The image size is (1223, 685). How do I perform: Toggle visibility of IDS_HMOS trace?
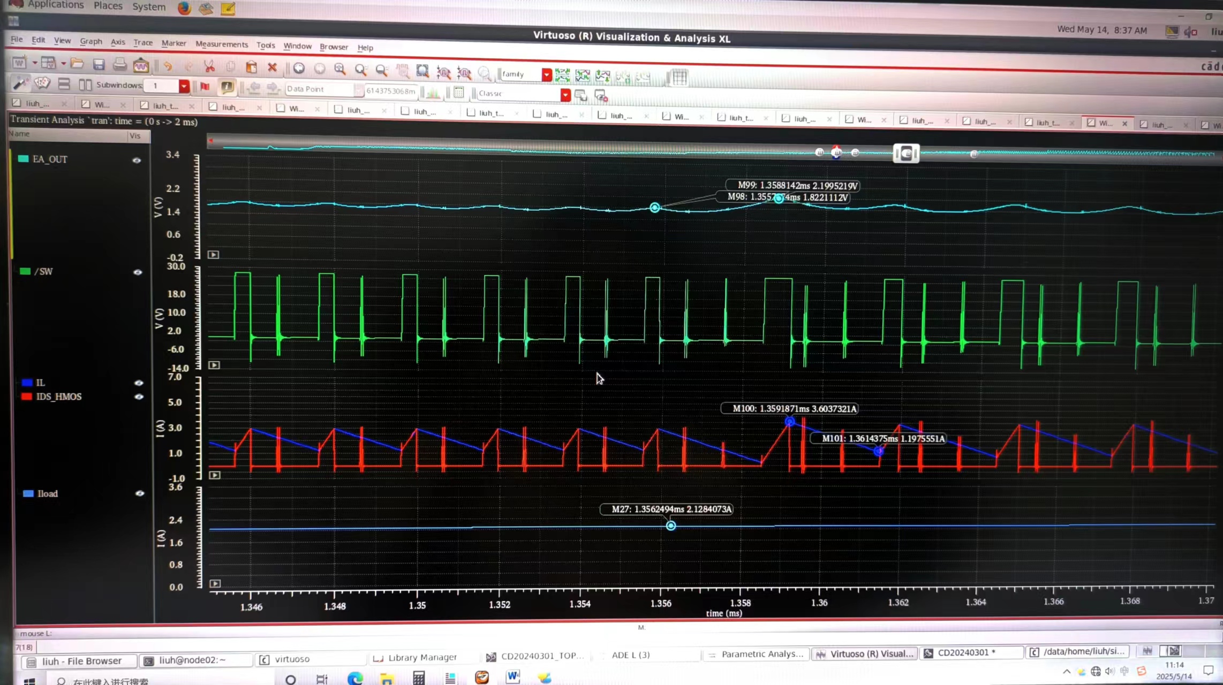pos(139,397)
